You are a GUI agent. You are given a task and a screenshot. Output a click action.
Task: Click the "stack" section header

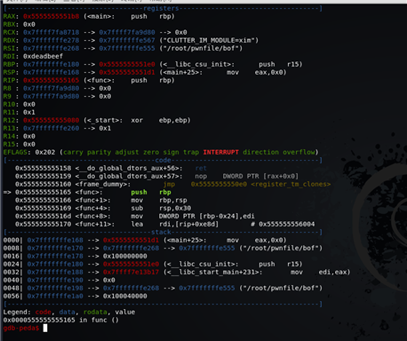pyautogui.click(x=161, y=232)
